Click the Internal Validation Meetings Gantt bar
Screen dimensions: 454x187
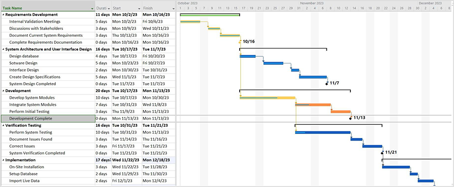pos(190,22)
